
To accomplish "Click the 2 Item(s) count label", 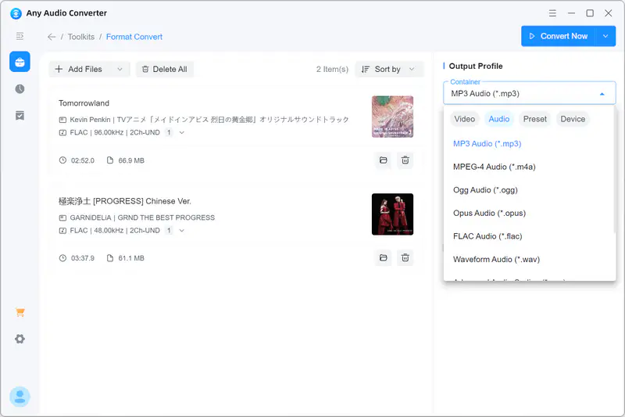I will pyautogui.click(x=333, y=69).
